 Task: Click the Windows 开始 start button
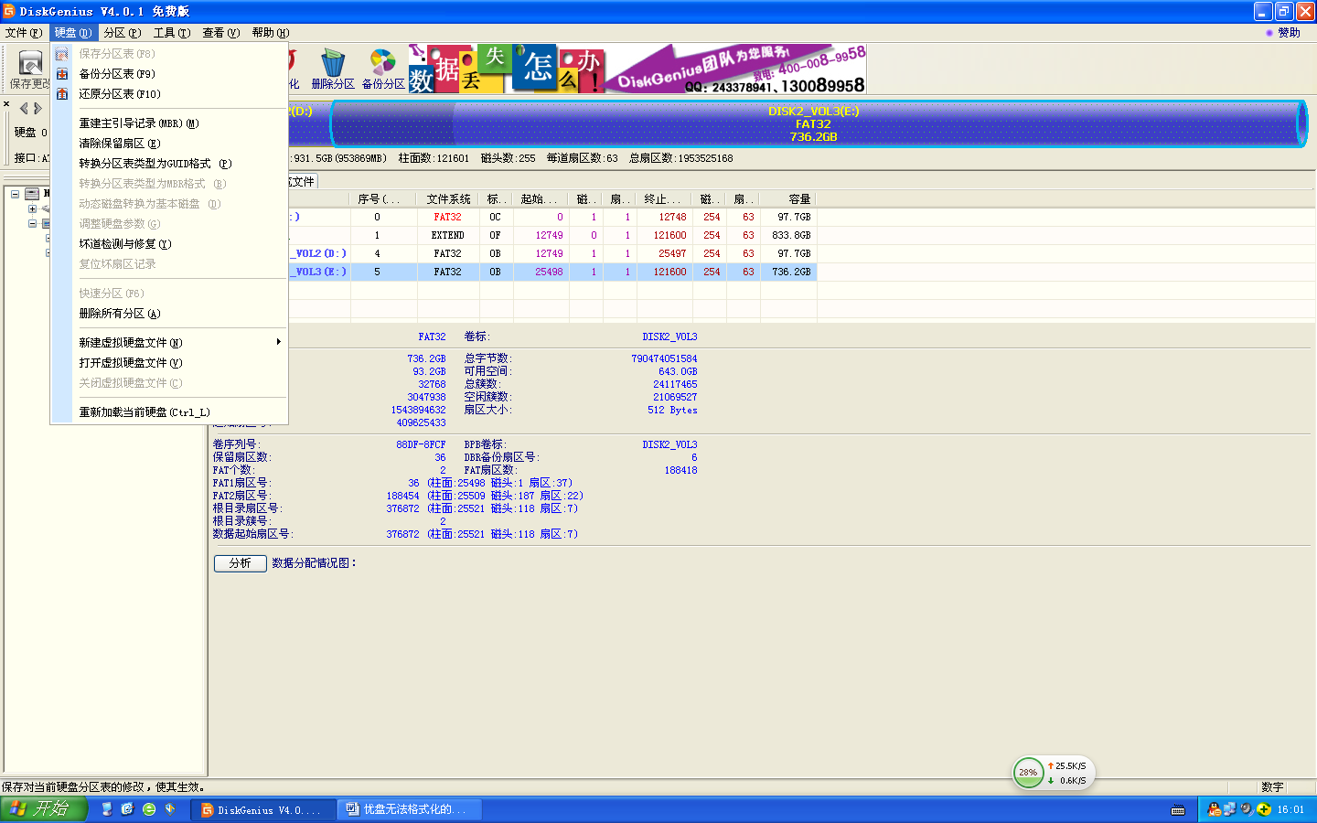(43, 809)
